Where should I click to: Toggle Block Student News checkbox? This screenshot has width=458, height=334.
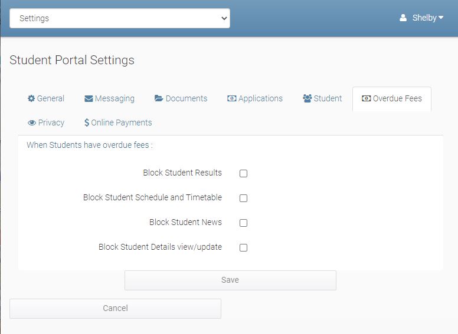243,223
